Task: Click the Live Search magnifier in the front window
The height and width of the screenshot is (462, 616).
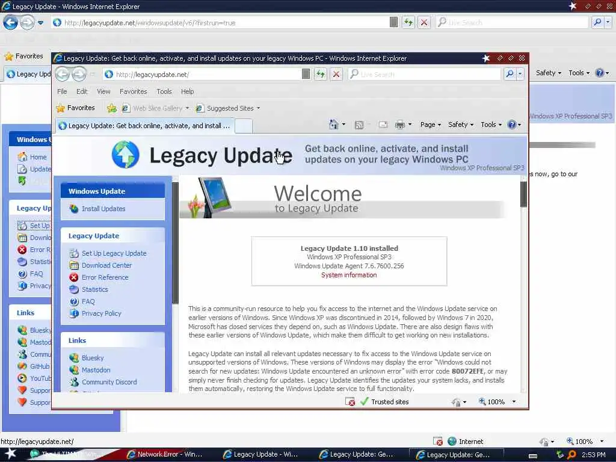Action: (x=510, y=74)
